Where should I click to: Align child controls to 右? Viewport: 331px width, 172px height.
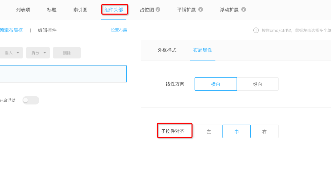click(x=264, y=131)
